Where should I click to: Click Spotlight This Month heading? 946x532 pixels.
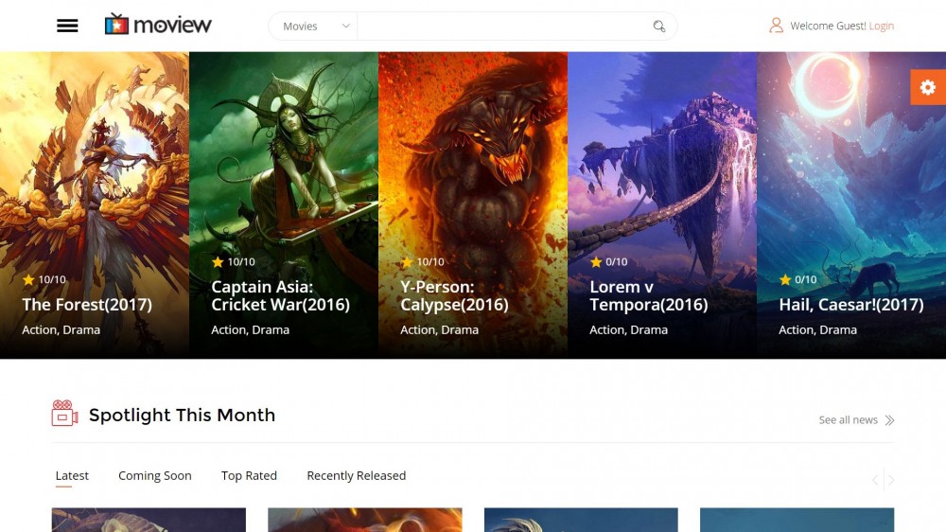pos(183,415)
